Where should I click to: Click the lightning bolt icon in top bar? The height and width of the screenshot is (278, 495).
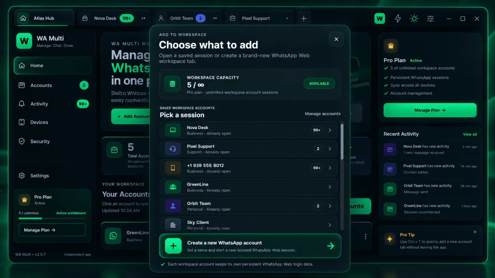398,19
